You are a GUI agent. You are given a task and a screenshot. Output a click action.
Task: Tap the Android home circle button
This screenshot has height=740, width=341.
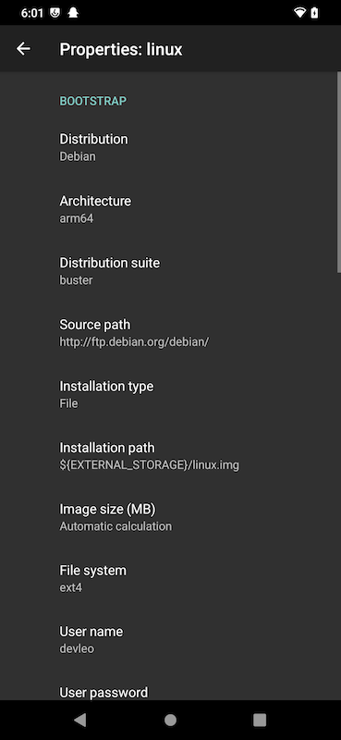coord(170,720)
